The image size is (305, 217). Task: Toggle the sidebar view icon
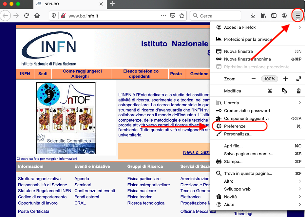coord(274,16)
